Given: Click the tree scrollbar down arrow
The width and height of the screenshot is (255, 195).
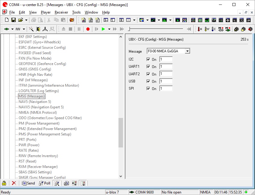Looking at the screenshot, I should pos(121,176).
